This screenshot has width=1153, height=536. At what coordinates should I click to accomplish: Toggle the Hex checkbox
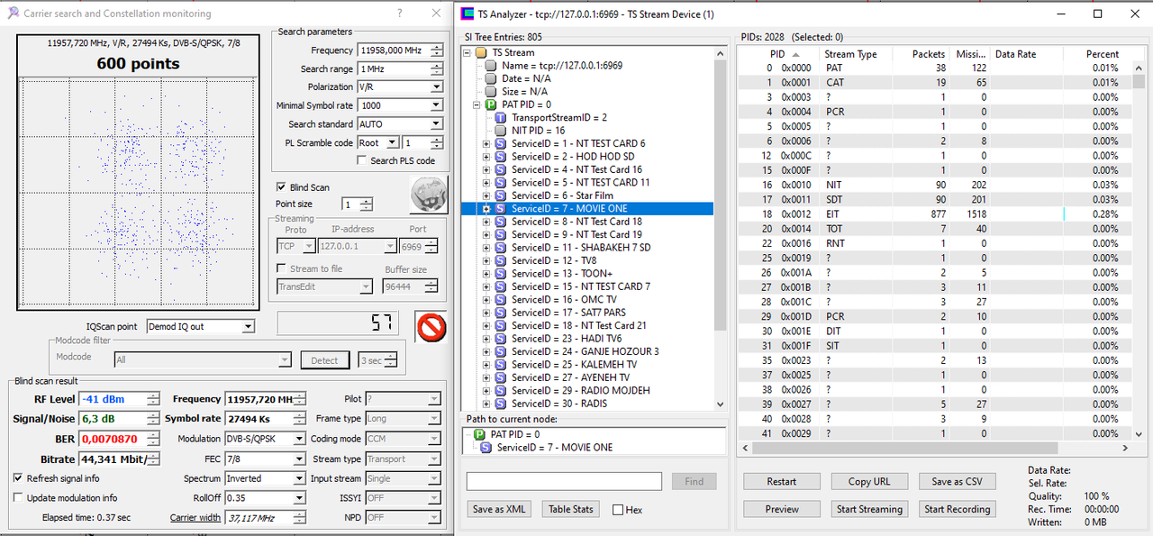[x=618, y=510]
